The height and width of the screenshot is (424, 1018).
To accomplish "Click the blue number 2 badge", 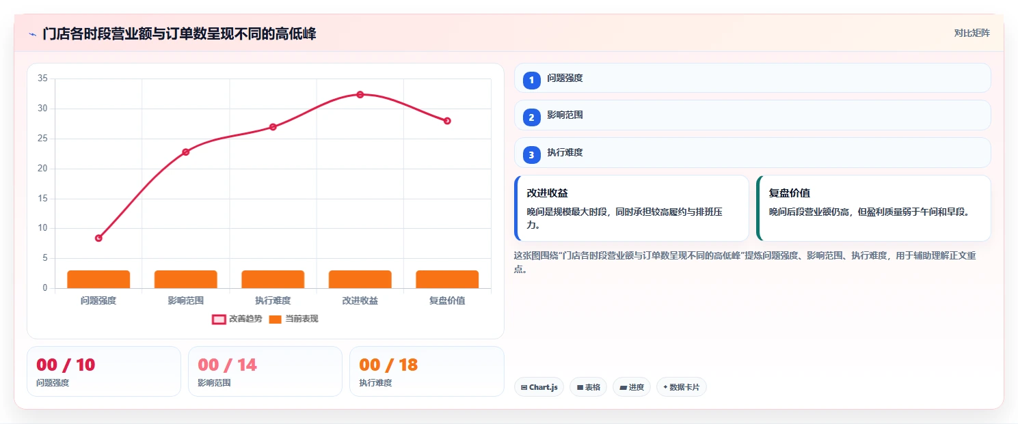I will coord(532,117).
